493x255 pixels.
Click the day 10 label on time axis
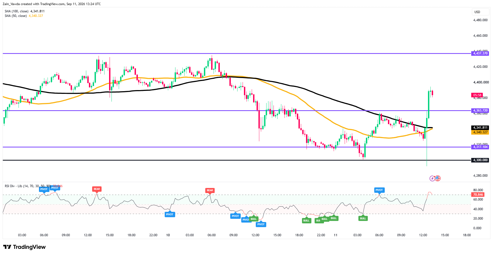[x=168, y=235]
